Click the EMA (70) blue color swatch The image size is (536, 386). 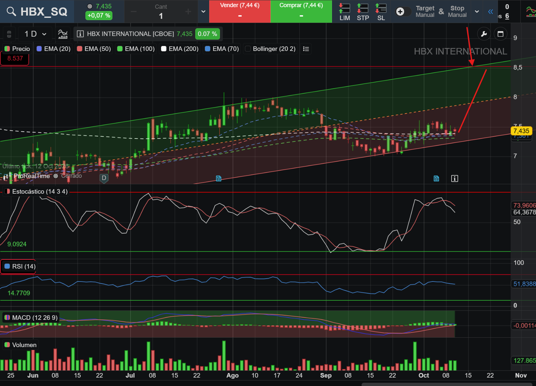pyautogui.click(x=208, y=49)
